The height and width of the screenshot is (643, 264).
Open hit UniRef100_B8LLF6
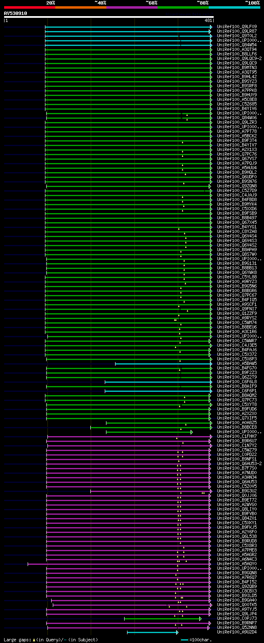pos(237,54)
